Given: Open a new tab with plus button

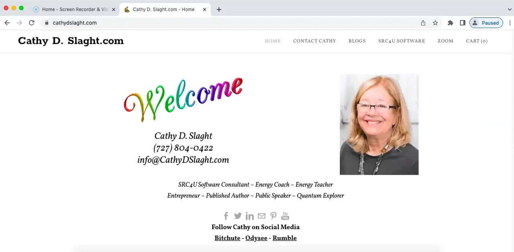Looking at the screenshot, I should pos(219,9).
